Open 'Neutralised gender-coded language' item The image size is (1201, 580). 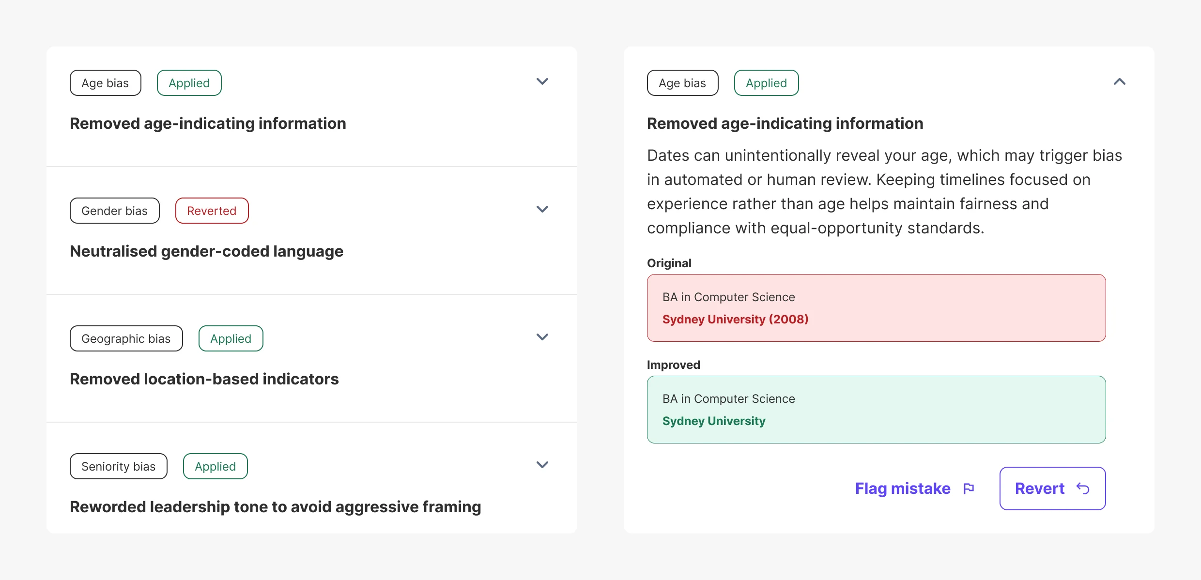pos(206,251)
